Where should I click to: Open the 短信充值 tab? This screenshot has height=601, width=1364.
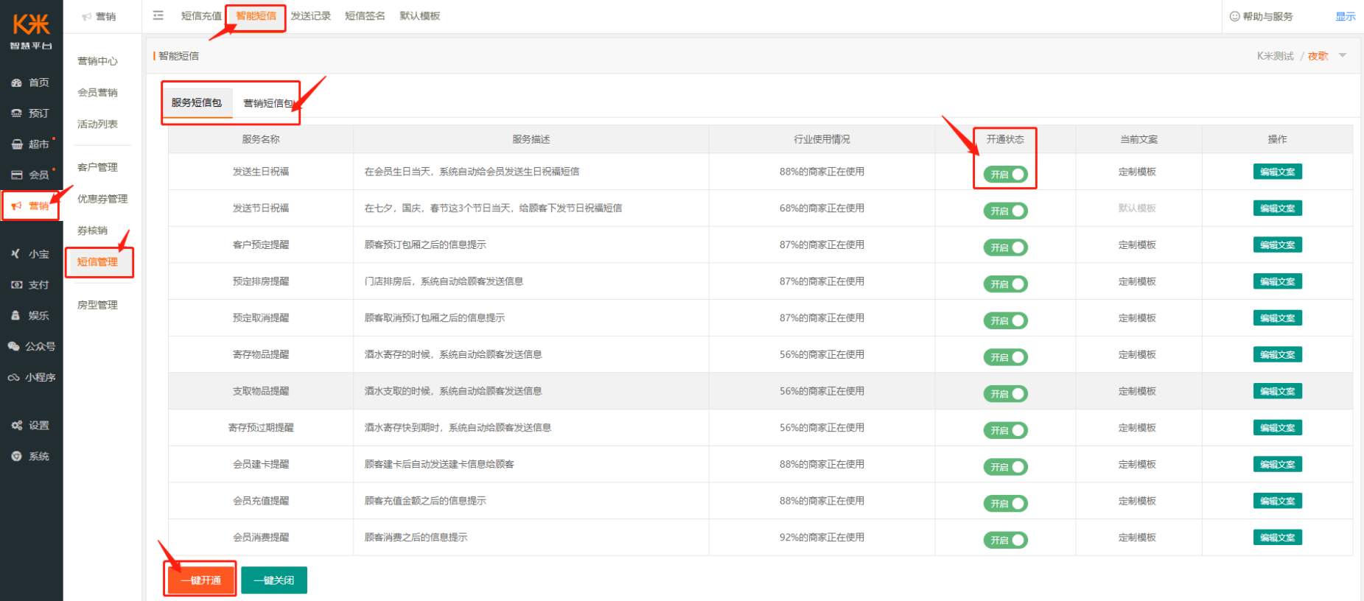201,15
